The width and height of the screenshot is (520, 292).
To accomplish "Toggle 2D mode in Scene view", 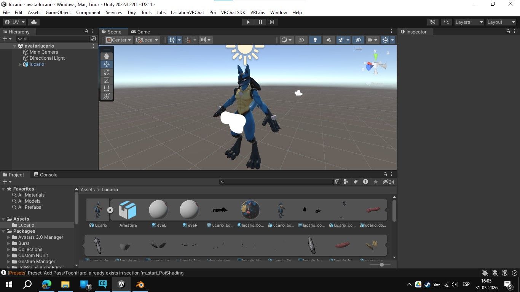I will (301, 40).
